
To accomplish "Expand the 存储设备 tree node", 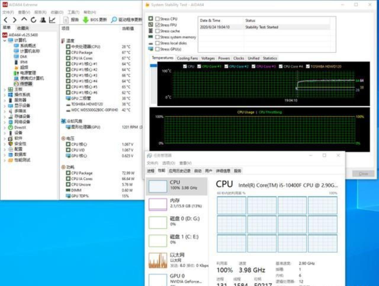I will point(4,116).
